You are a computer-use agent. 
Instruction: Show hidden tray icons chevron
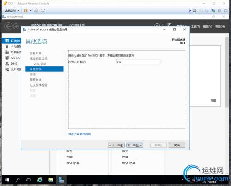click(183, 180)
